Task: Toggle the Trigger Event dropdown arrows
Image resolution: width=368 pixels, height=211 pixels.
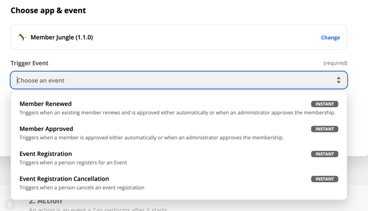Action: [339, 80]
